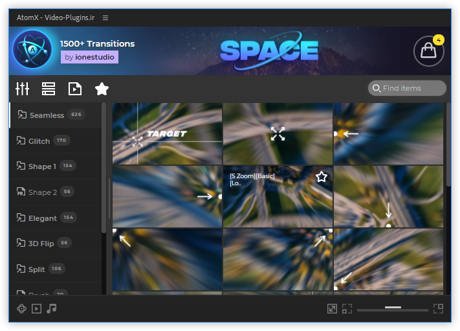The width and height of the screenshot is (460, 331).
Task: Click the AtomX atom logo
Action: (32, 49)
